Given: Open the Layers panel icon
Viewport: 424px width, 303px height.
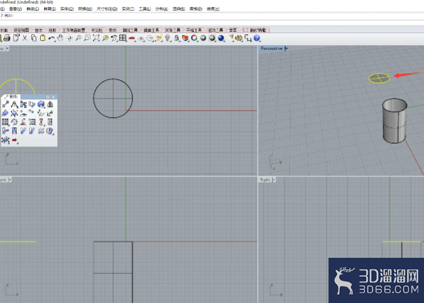Looking at the screenshot, I should (185, 38).
